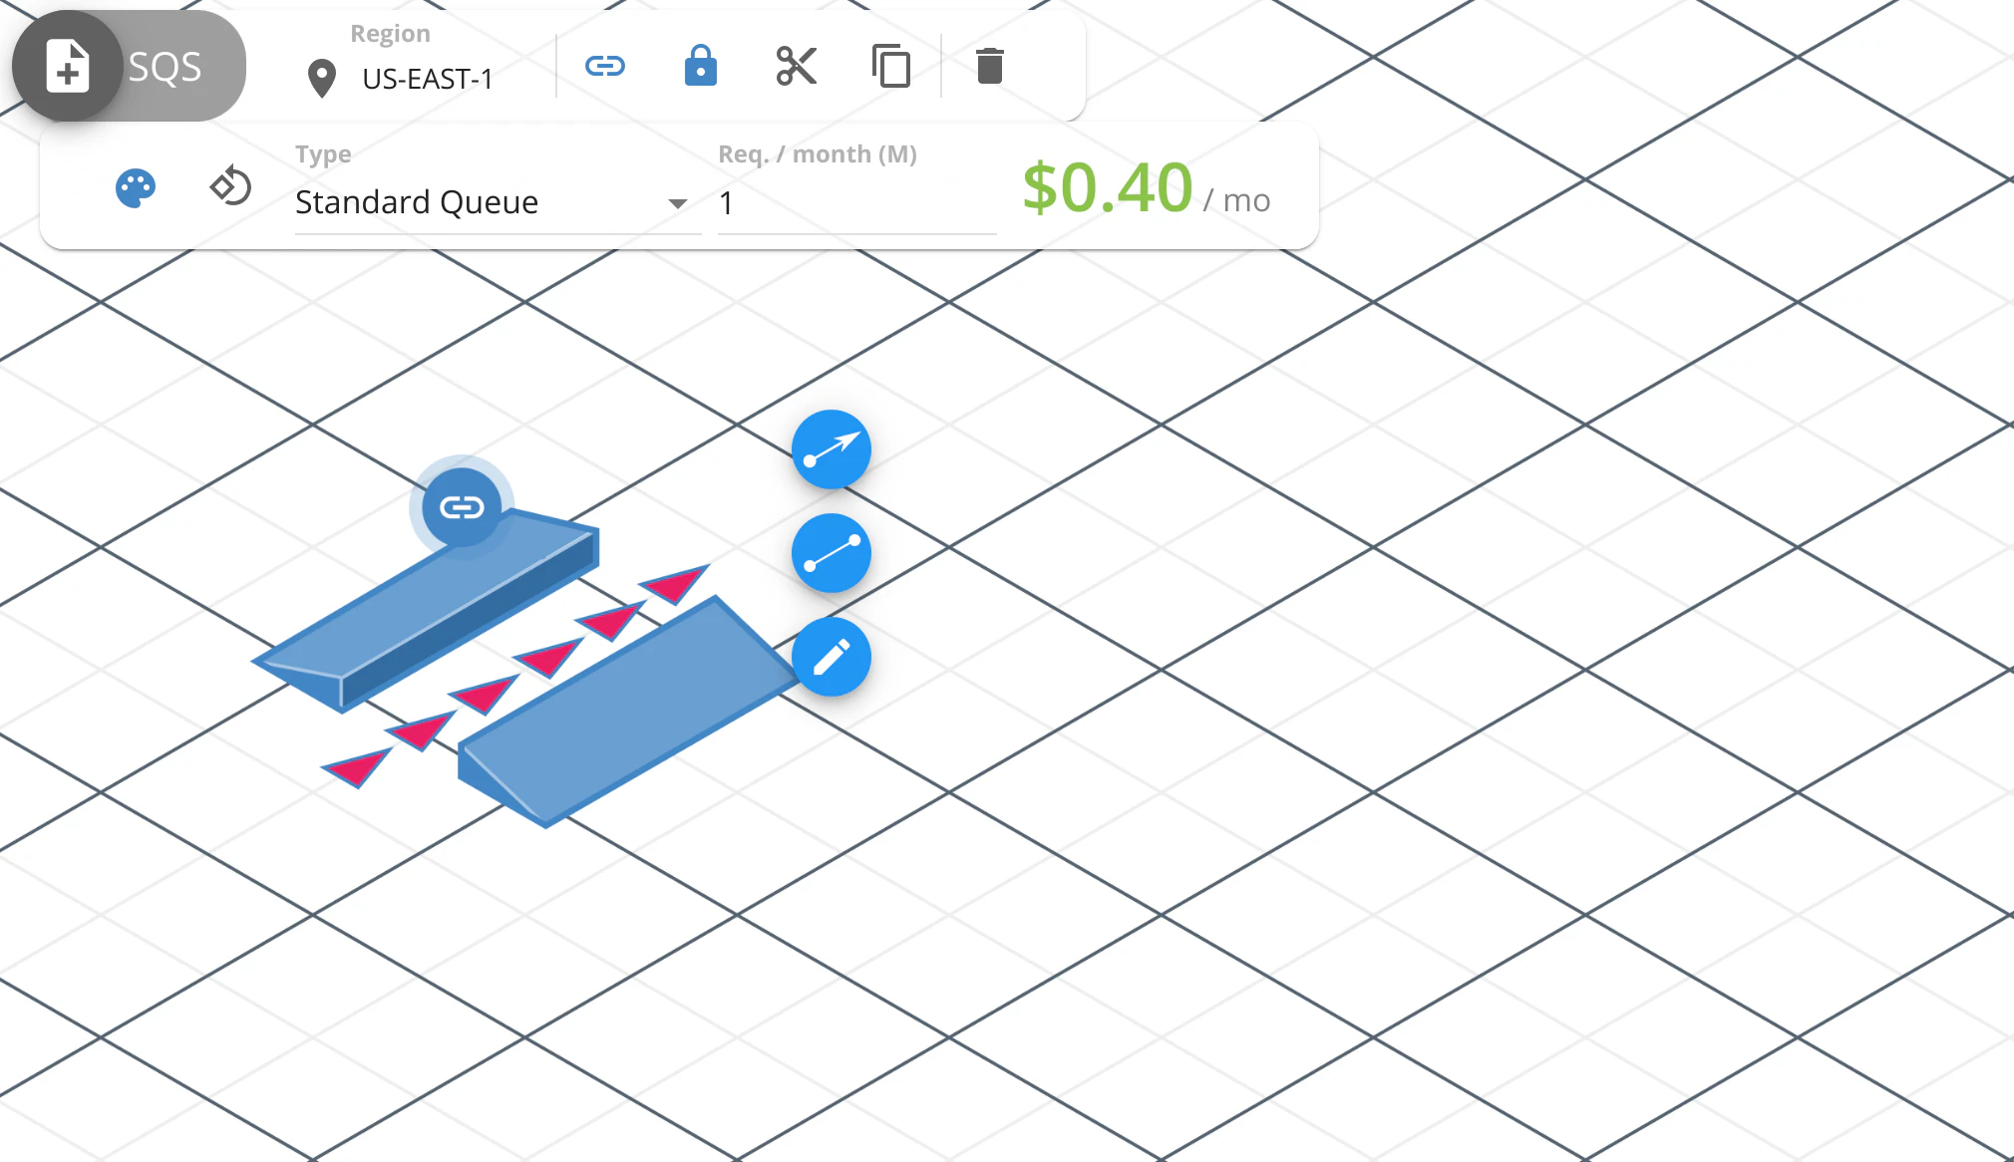Viewport: 2014px width, 1162px height.
Task: Click the copy duplicate icon
Action: click(x=890, y=66)
